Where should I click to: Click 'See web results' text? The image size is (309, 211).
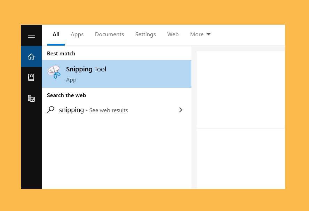click(109, 110)
